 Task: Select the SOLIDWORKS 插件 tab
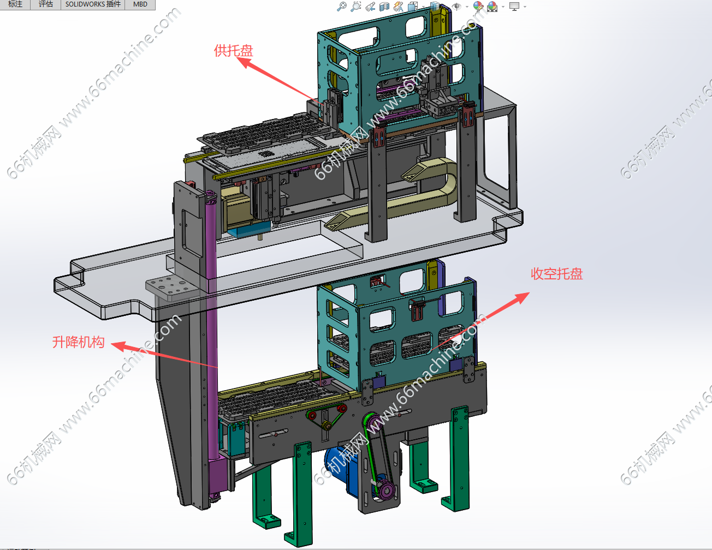pos(93,4)
